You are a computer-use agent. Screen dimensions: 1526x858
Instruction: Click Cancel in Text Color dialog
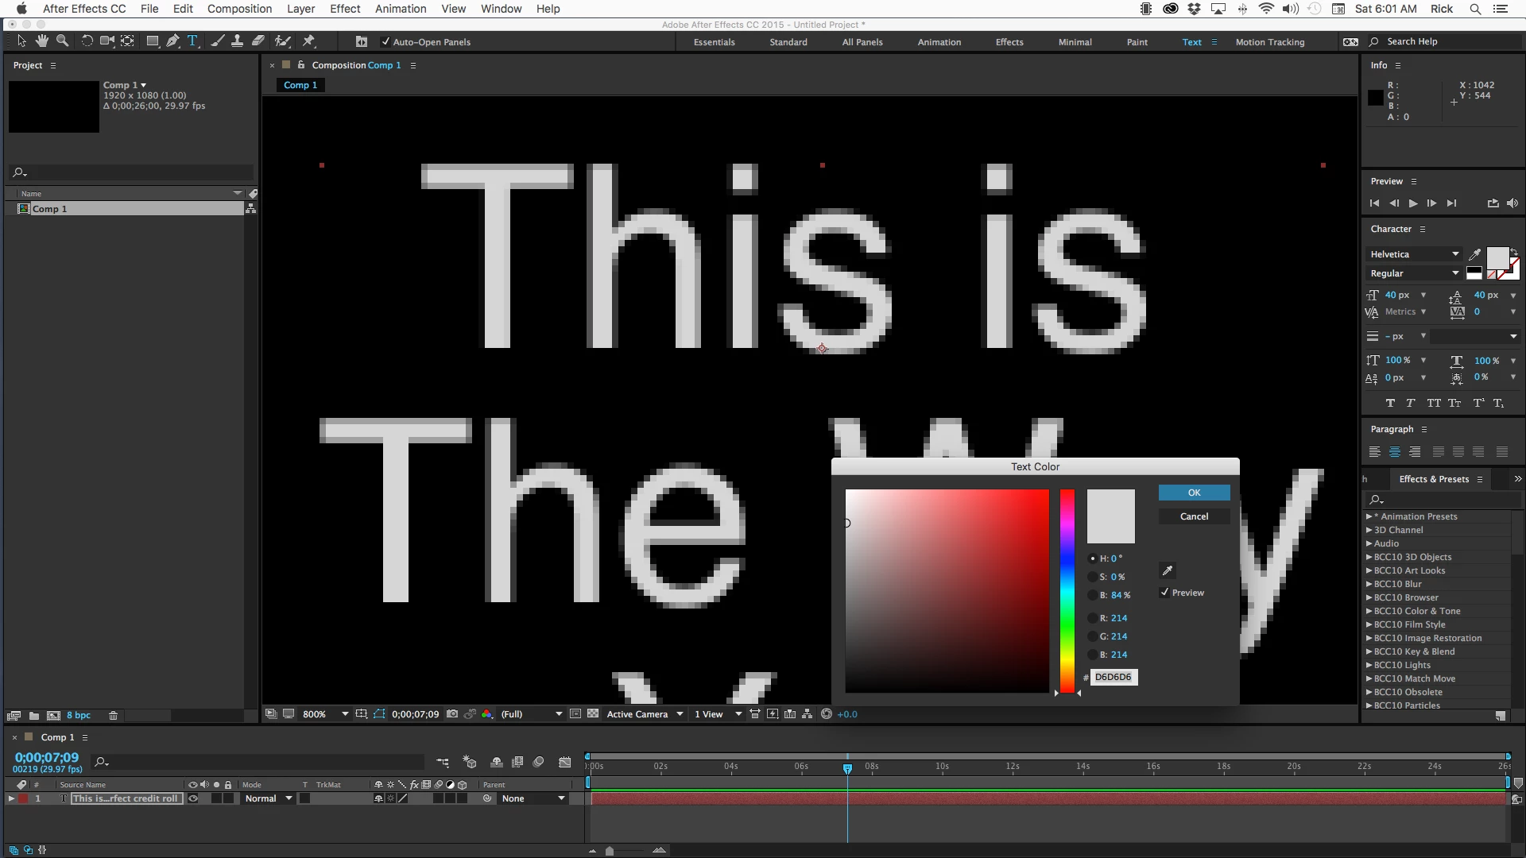click(1194, 516)
